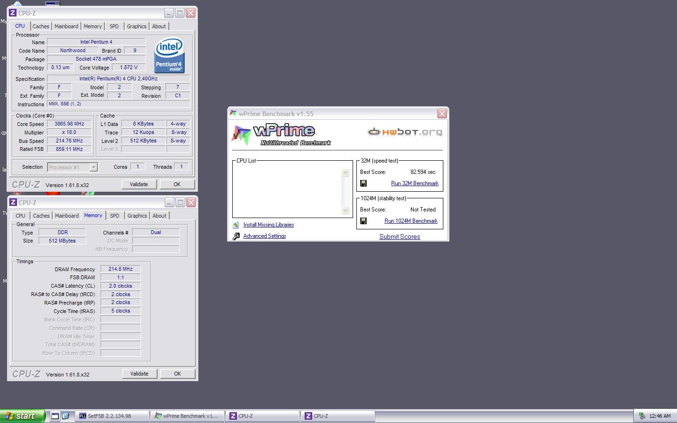This screenshot has height=423, width=677.
Task: Click the Advanced Settings wrench icon
Action: point(236,236)
